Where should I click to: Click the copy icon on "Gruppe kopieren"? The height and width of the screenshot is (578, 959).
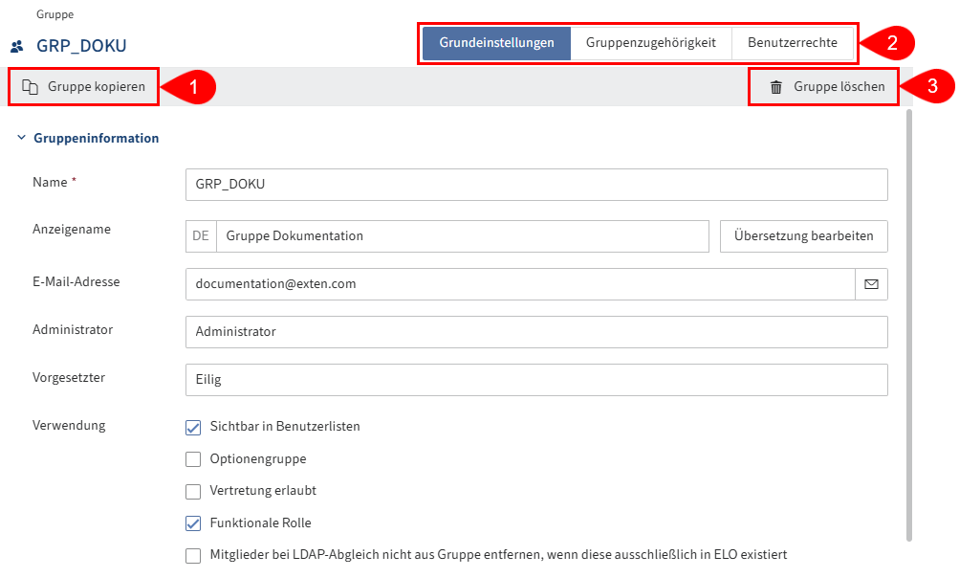tap(30, 86)
